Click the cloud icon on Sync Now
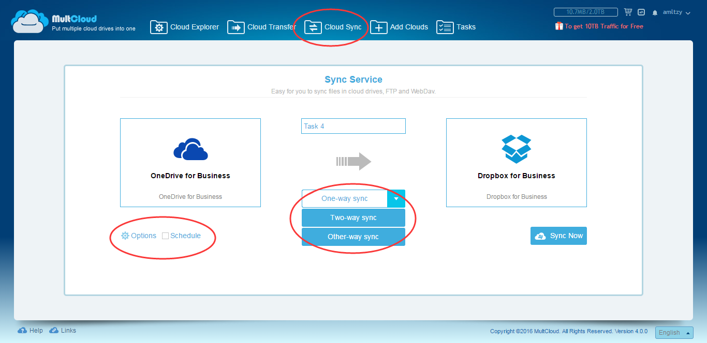This screenshot has height=343, width=707. point(540,236)
